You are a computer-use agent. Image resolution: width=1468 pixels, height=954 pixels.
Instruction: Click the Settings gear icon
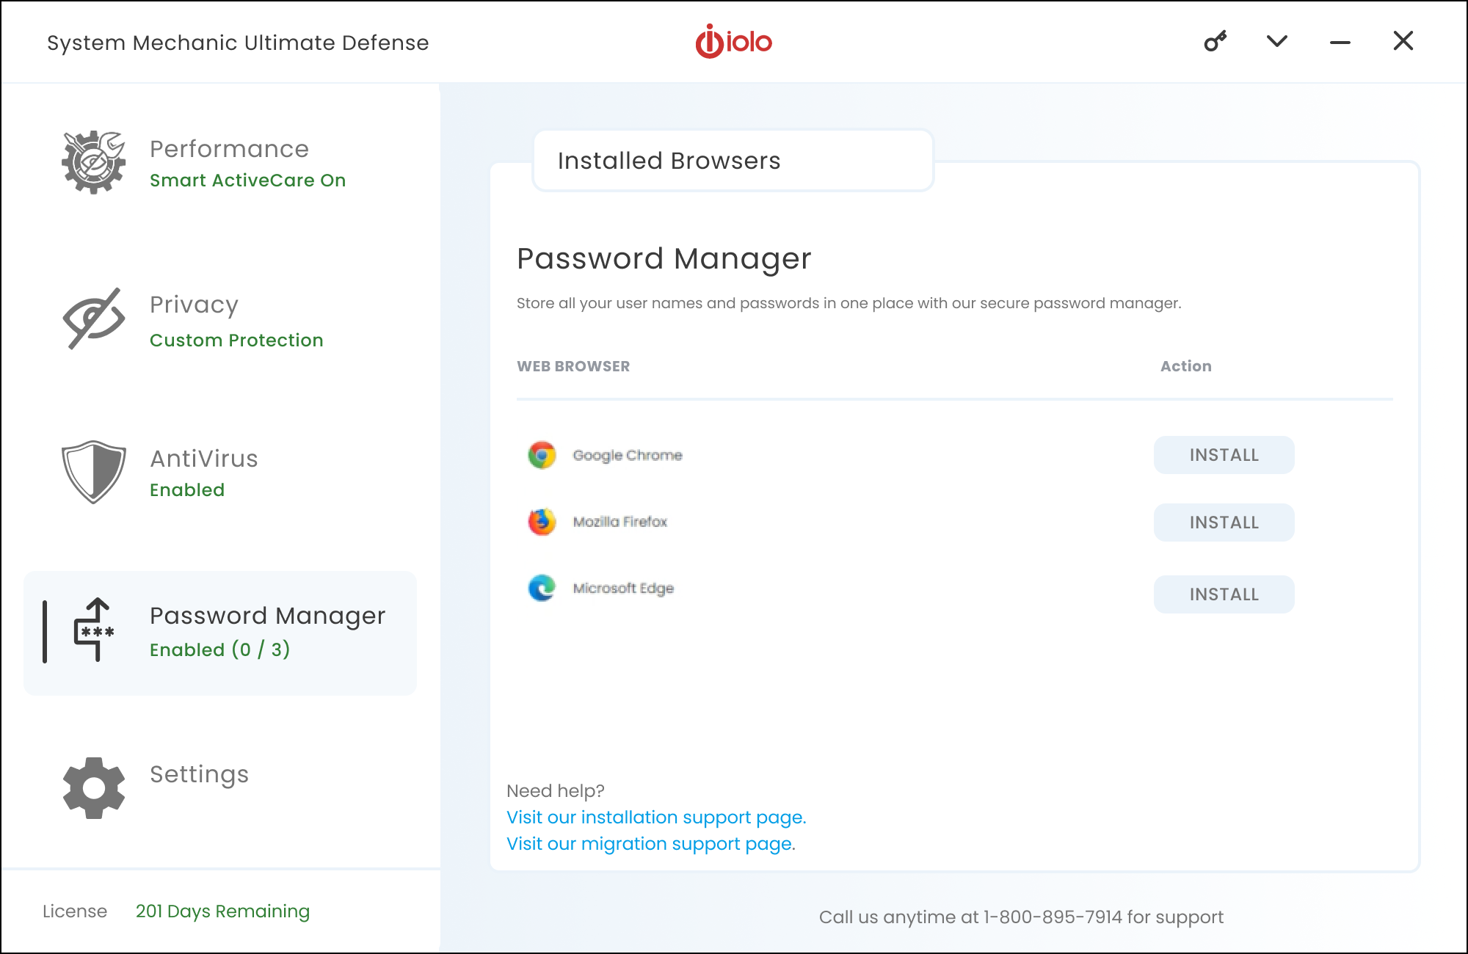tap(93, 787)
